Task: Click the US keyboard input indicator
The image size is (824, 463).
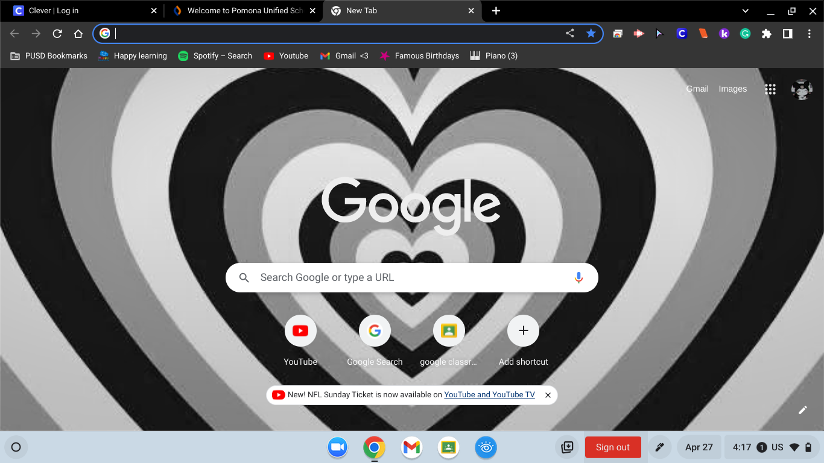Action: [x=778, y=447]
